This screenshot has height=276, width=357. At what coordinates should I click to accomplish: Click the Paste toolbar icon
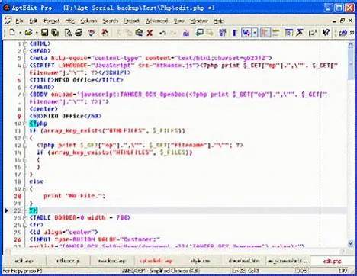pyautogui.click(x=139, y=33)
